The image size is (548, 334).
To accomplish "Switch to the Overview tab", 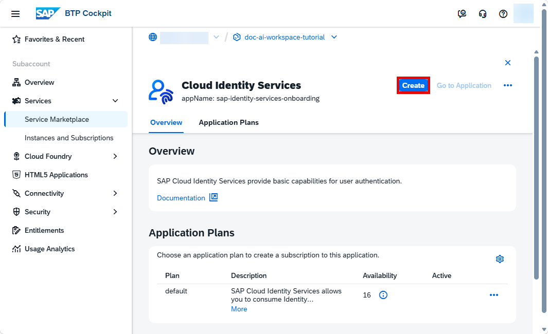I will [166, 122].
